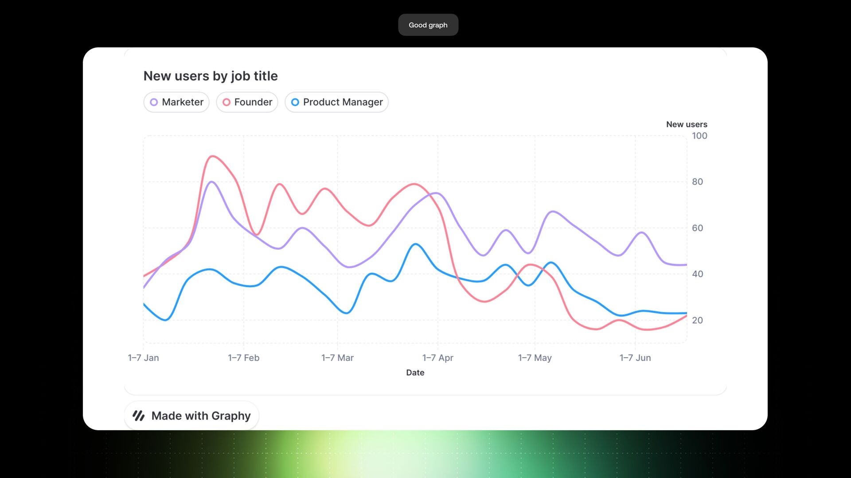Click the Date axis title

coord(415,373)
